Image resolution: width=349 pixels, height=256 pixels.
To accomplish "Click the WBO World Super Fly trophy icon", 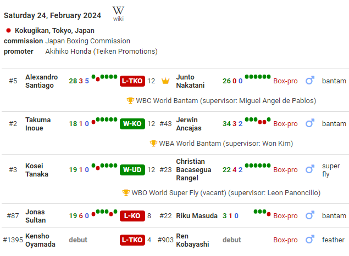I will pyautogui.click(x=126, y=192).
